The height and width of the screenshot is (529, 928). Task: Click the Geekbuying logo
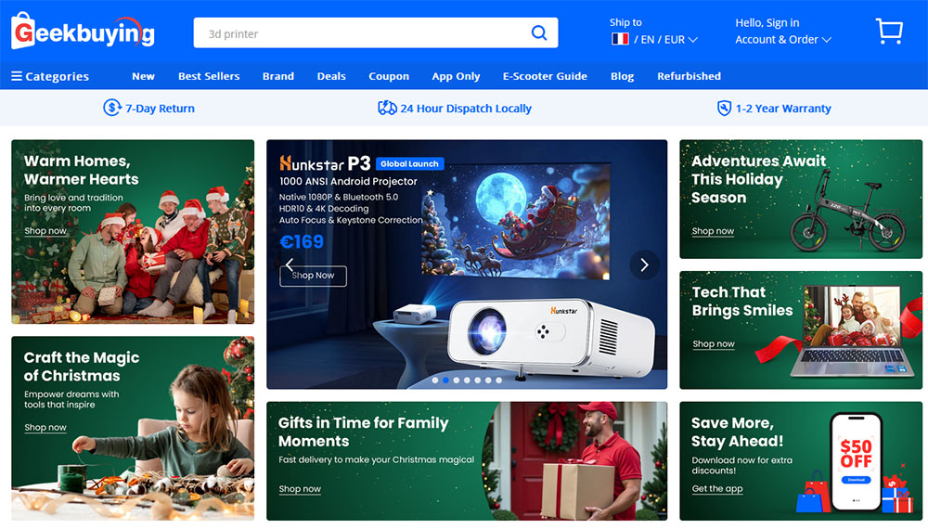pyautogui.click(x=83, y=31)
